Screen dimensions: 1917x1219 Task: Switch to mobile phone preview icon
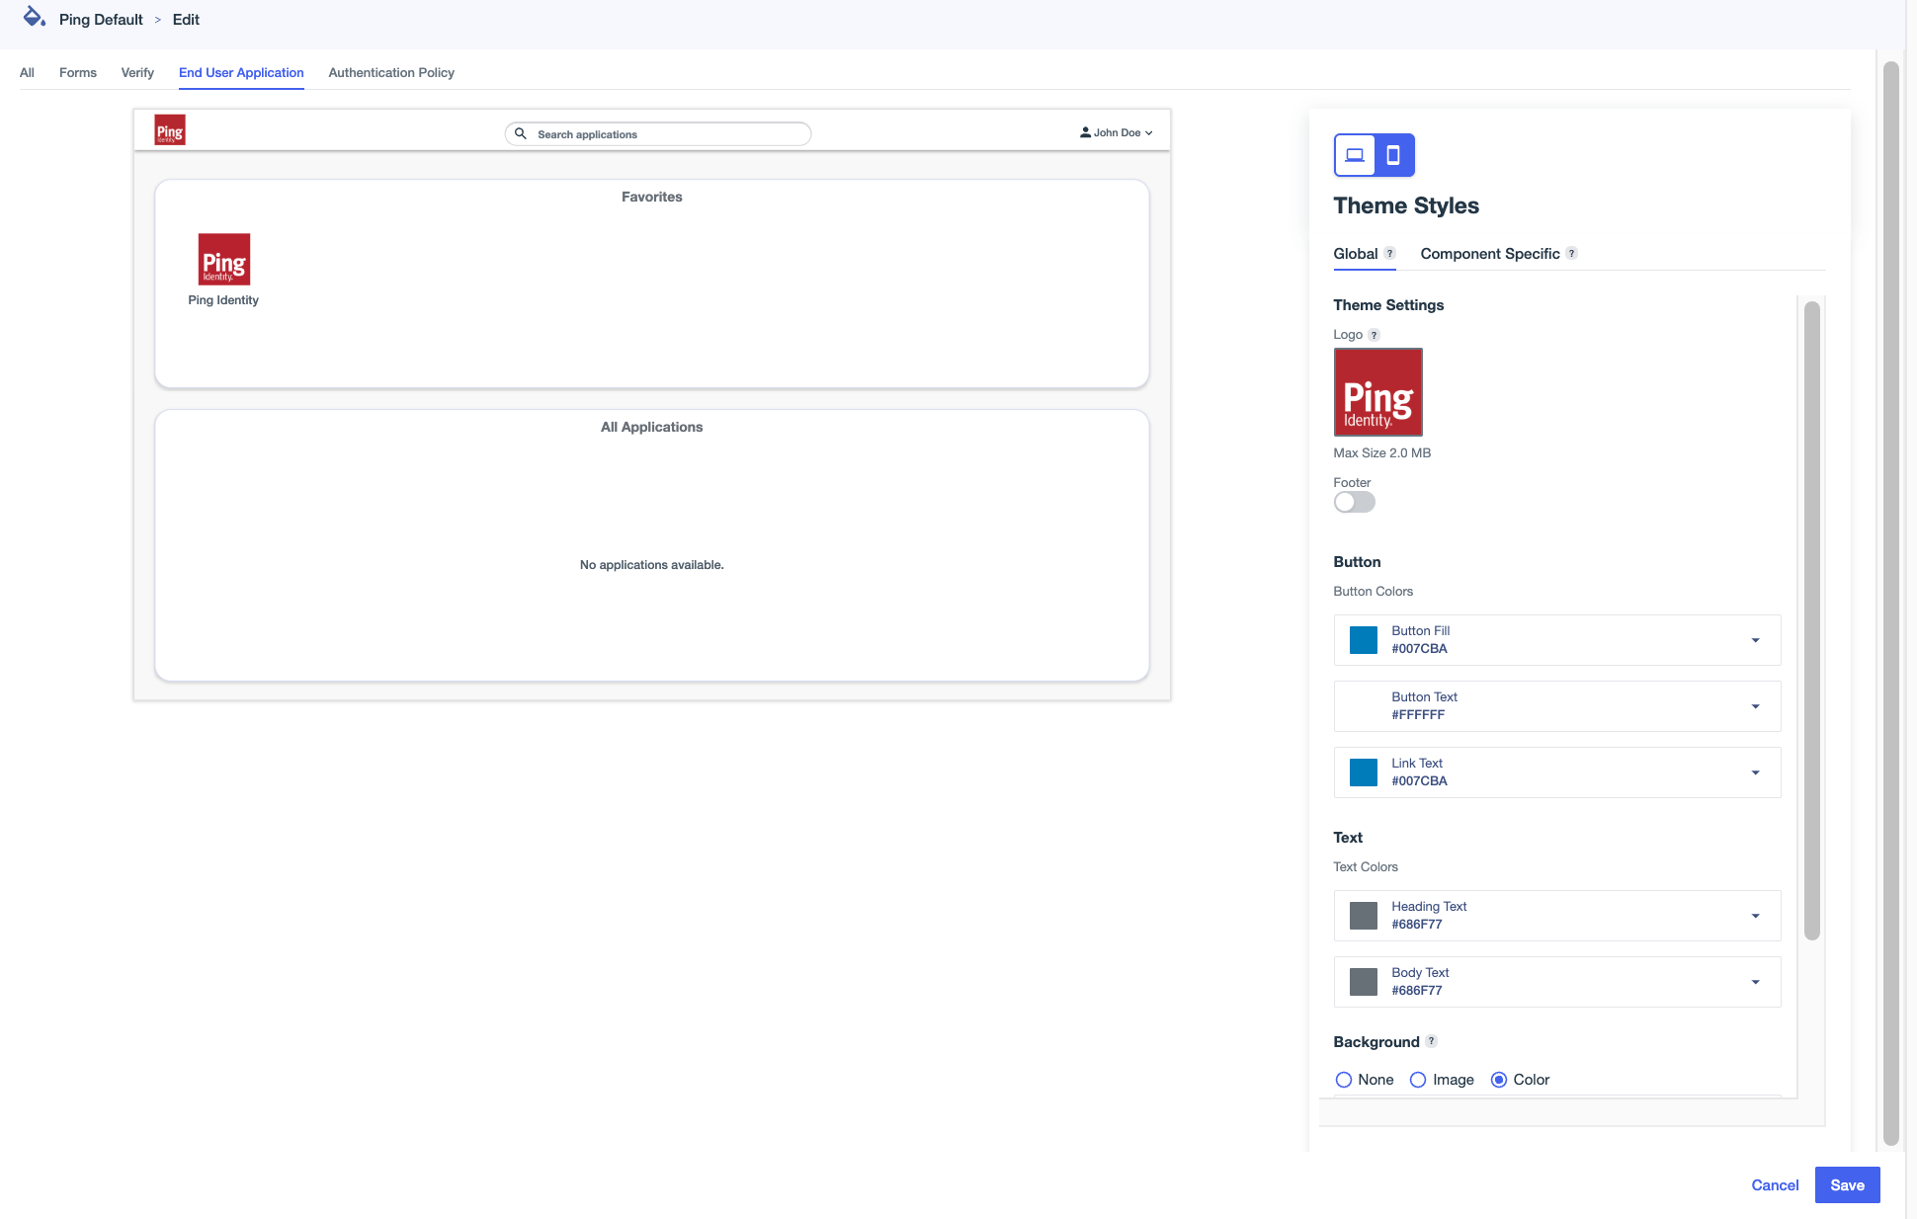pos(1393,155)
